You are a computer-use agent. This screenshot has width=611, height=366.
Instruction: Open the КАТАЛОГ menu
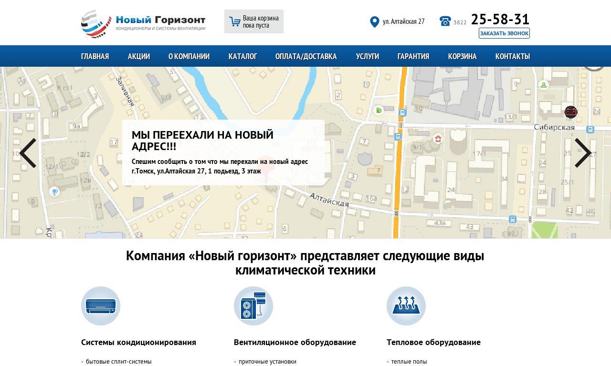tap(242, 56)
